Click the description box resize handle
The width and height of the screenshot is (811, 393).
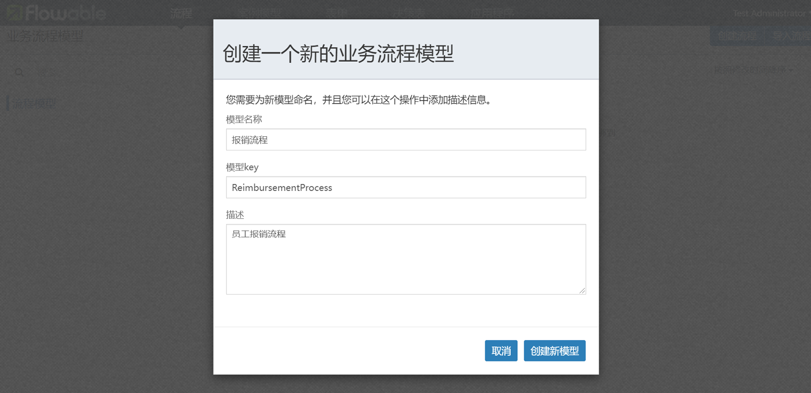point(582,290)
